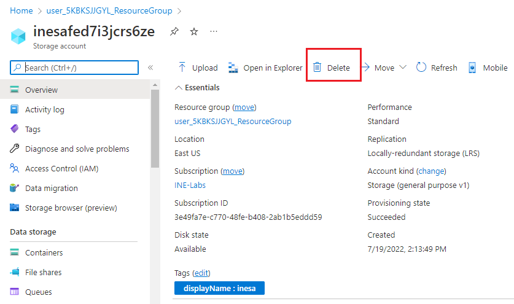Image resolution: width=514 pixels, height=304 pixels.
Task: Edit tags using the edit link
Action: [x=201, y=273]
